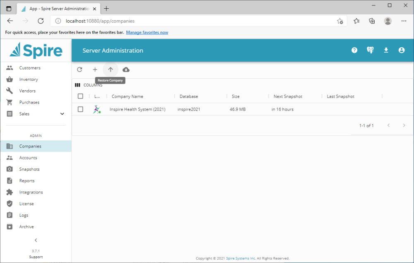Click the Integrations puzzle piece icon
414x263 pixels.
(x=10, y=192)
